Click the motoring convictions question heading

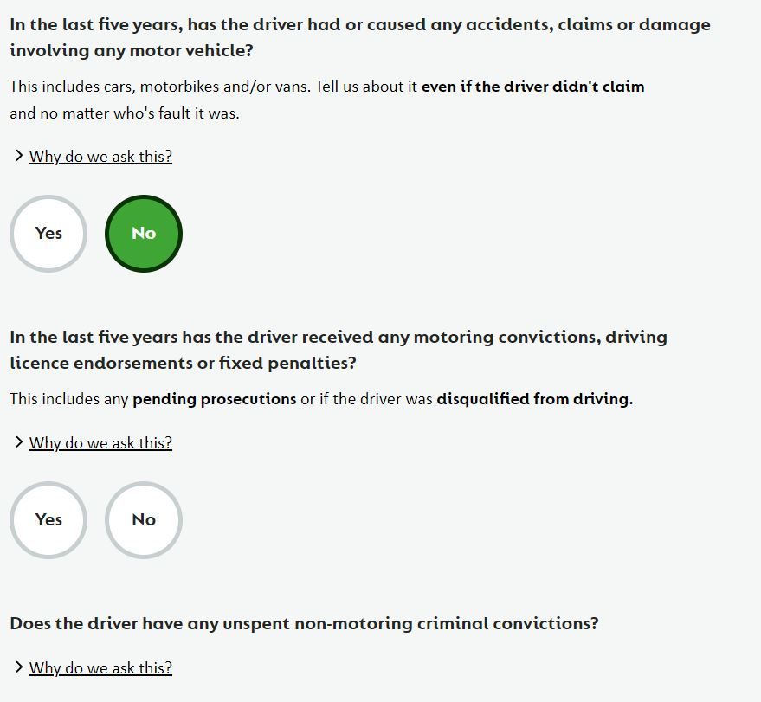(x=339, y=350)
